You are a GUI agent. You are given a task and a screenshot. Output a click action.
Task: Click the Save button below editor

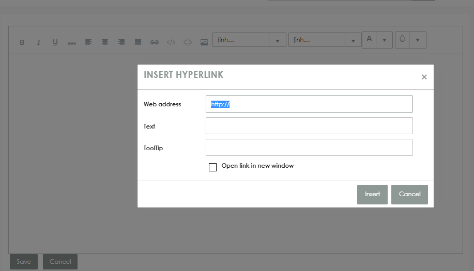(24, 262)
